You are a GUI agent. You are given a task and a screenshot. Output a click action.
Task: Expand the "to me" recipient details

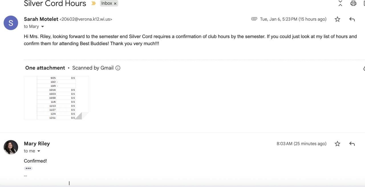[39, 151]
